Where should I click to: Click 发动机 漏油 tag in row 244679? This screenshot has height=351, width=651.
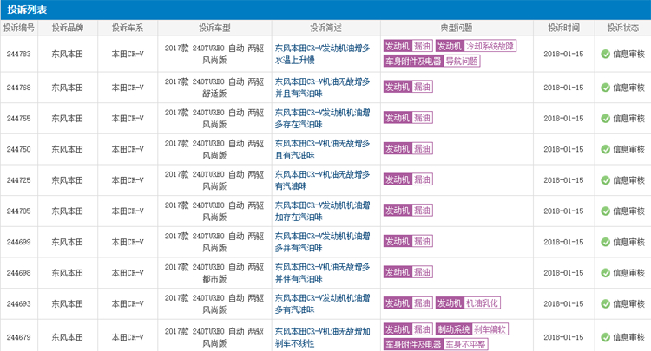coord(408,329)
